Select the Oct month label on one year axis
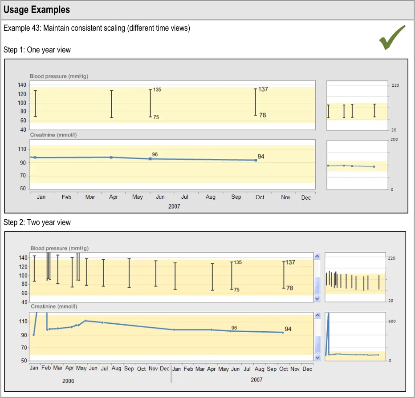The width and height of the screenshot is (415, 398). point(260,197)
